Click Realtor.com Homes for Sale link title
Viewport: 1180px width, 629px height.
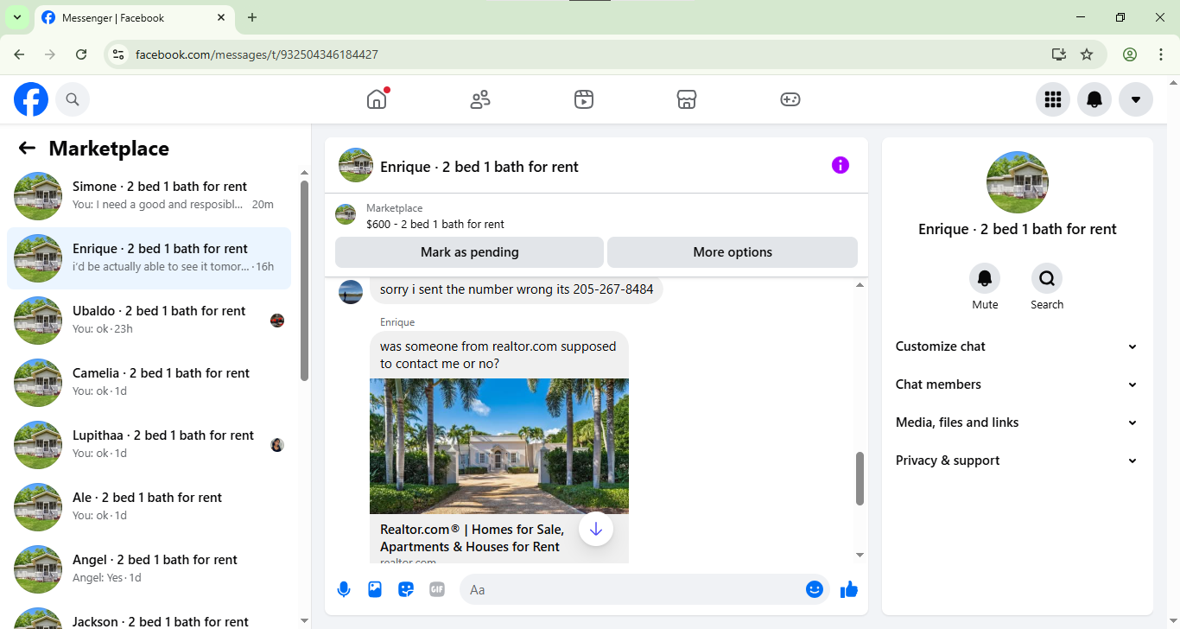473,537
